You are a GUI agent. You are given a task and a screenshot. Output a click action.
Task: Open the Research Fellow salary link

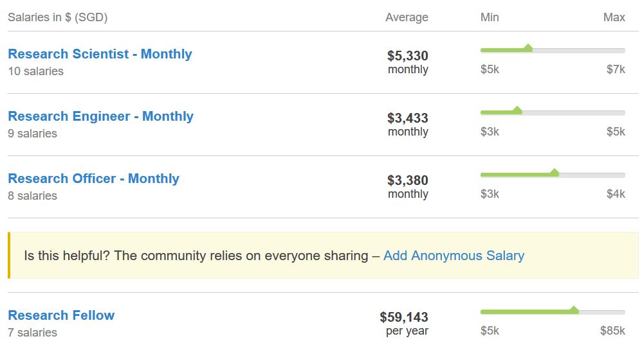[61, 315]
